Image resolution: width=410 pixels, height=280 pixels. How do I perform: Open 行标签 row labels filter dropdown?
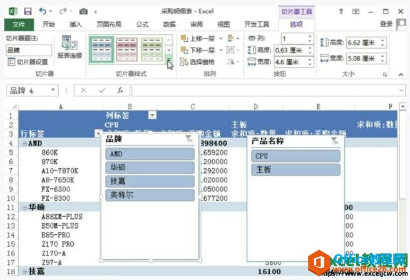[98, 133]
